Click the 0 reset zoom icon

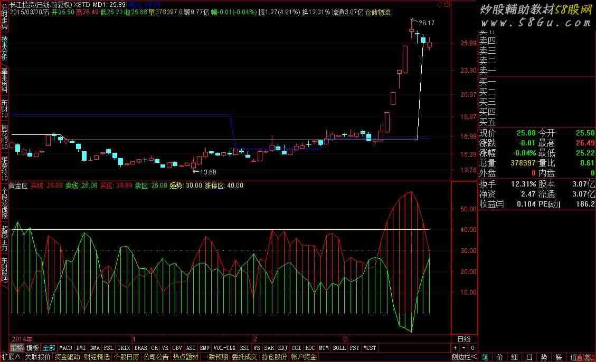point(472,348)
